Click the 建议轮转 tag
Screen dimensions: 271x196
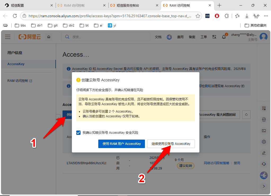(x=186, y=166)
